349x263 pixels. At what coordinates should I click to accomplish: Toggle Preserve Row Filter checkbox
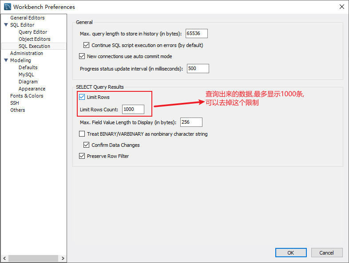[x=82, y=156]
